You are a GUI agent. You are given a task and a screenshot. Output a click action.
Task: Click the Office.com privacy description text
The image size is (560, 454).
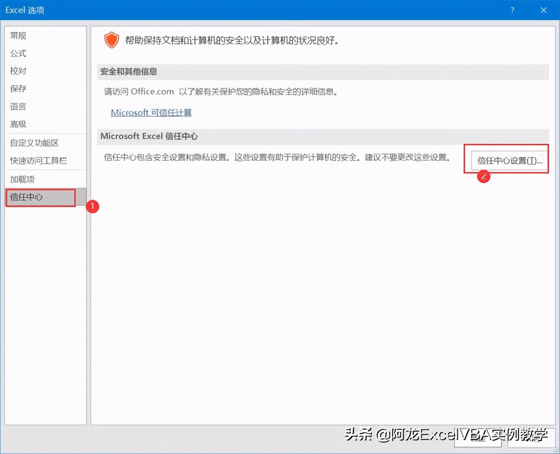point(221,91)
